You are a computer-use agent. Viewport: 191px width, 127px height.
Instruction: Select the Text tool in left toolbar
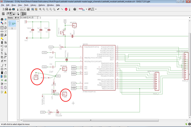[x=5, y=65]
